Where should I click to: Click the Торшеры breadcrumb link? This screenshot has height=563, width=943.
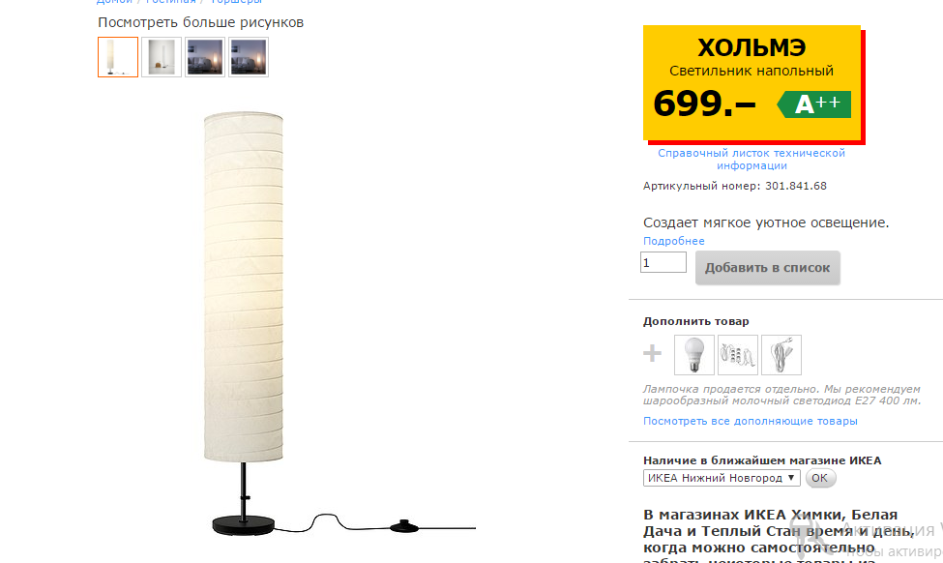[236, 2]
